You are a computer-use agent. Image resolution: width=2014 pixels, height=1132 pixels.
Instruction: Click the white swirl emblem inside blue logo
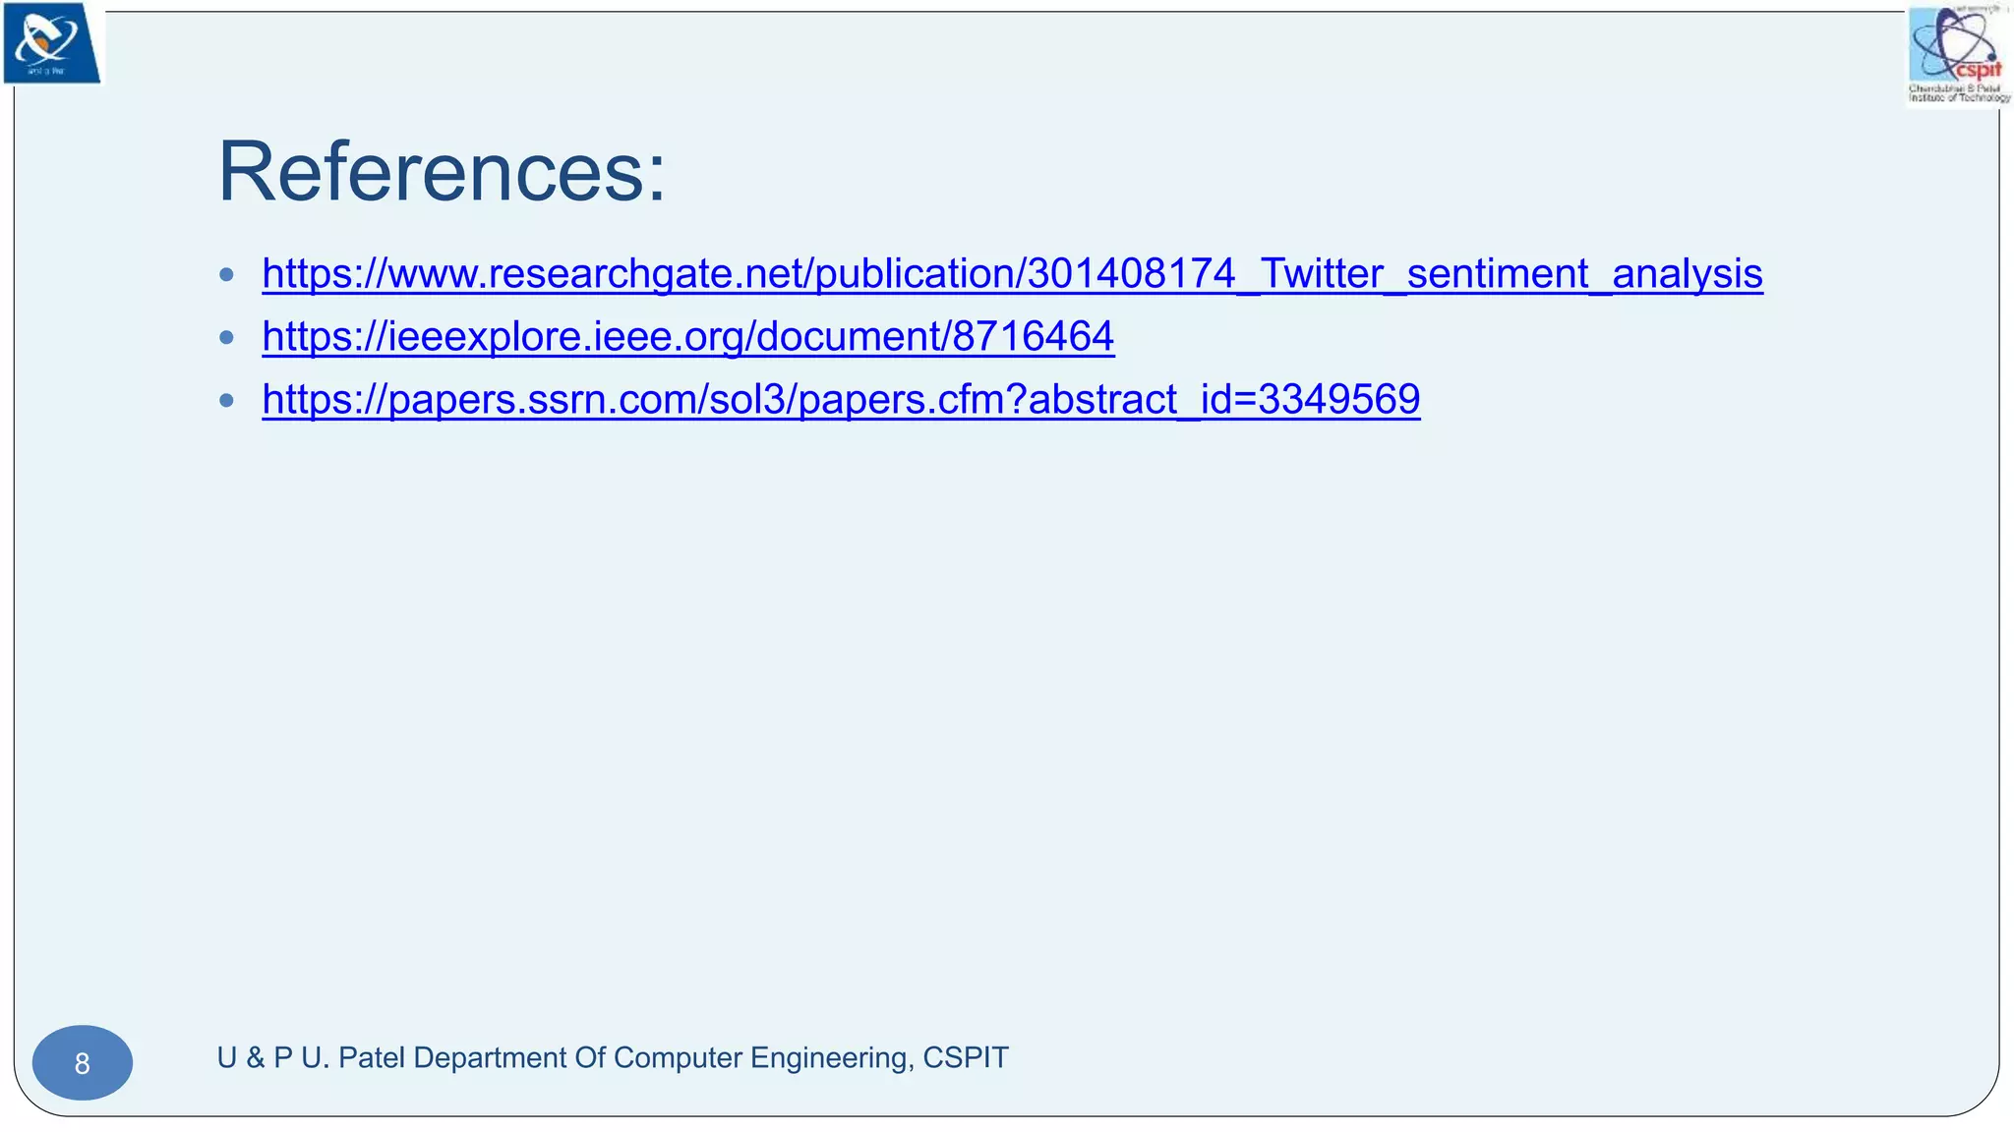(47, 39)
